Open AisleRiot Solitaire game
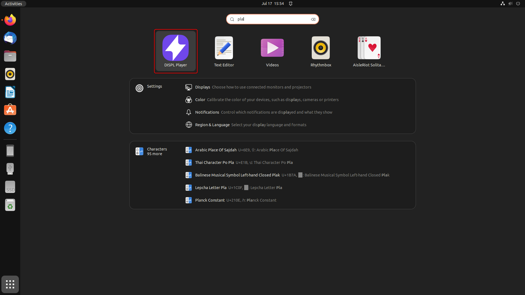The height and width of the screenshot is (295, 525). 369,51
